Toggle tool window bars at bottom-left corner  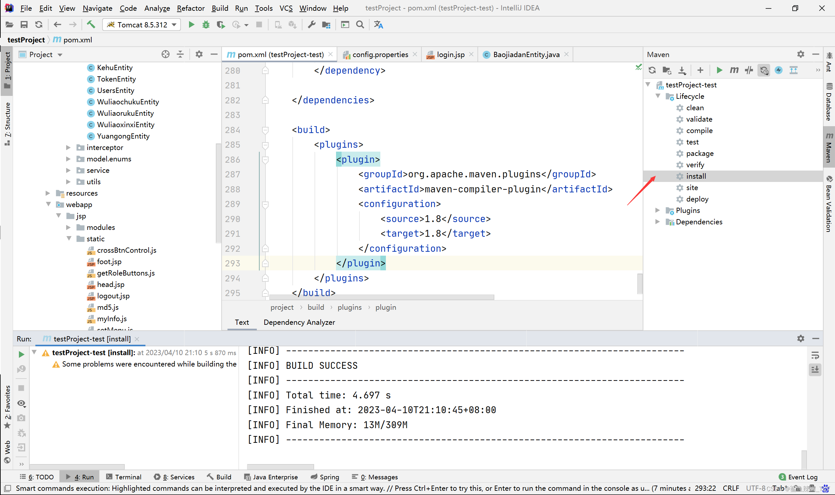tap(8, 488)
